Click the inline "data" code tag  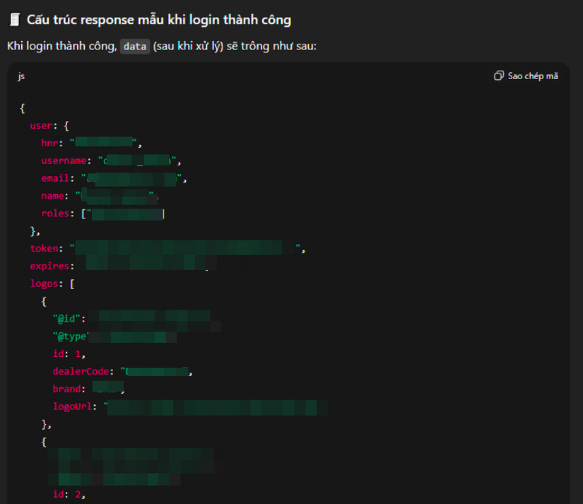click(x=135, y=47)
